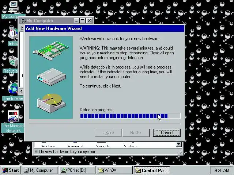Image resolution: width=234 pixels, height=175 pixels.
Task: Click 'Windows will now look for your new hardware.' text
Action: click(120, 39)
